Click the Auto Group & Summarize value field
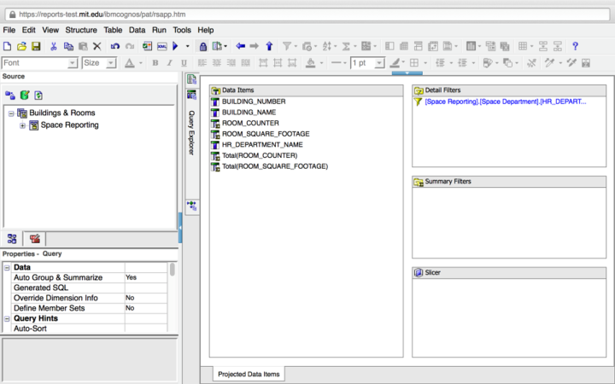This screenshot has height=384, width=615. point(144,277)
